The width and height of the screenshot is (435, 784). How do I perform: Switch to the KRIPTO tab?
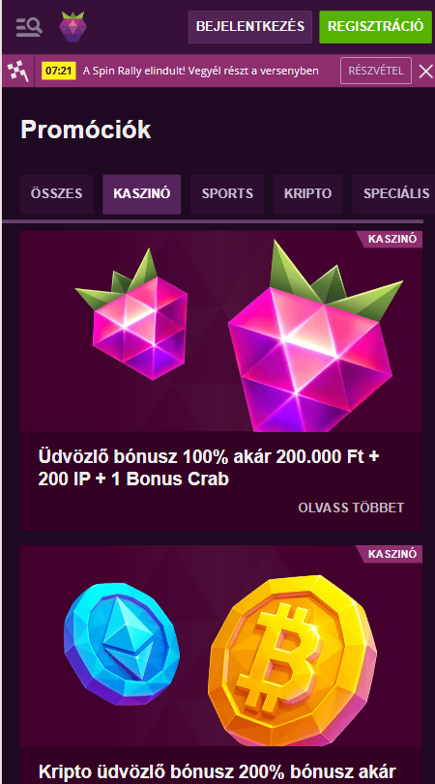307,194
